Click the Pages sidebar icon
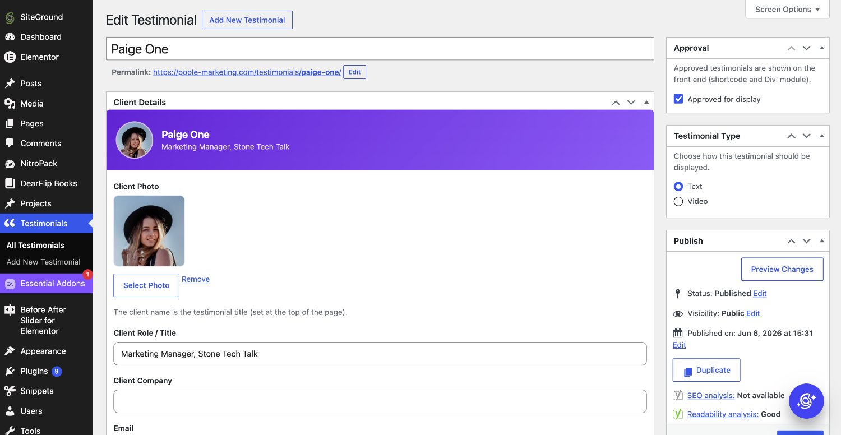Screen dimensions: 841x435 10,123
